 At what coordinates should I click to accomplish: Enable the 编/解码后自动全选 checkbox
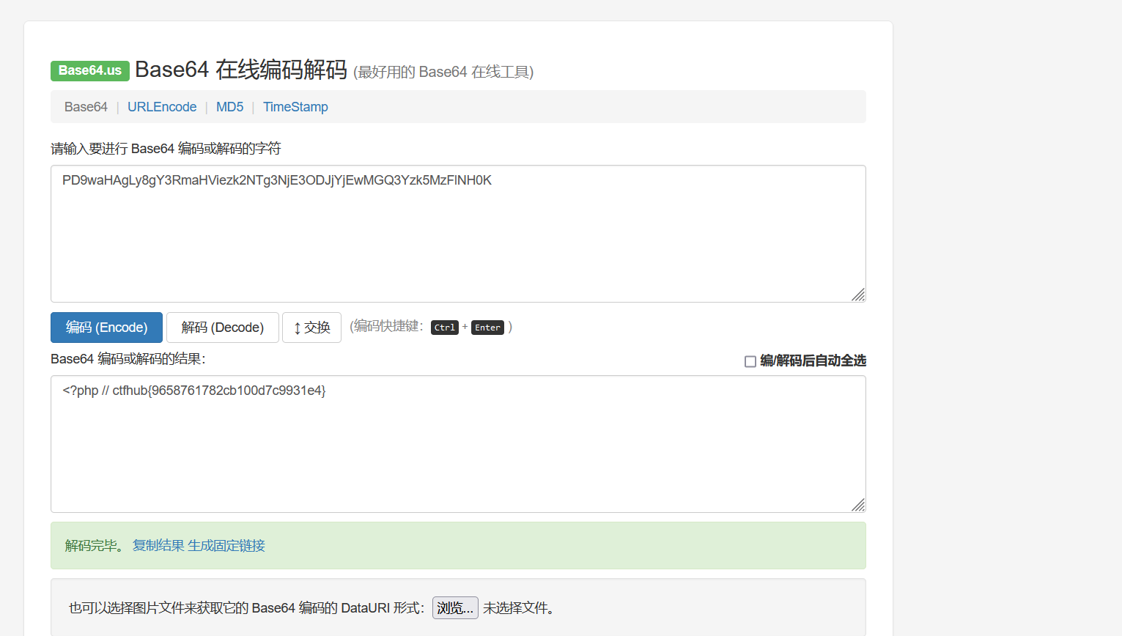click(x=750, y=360)
